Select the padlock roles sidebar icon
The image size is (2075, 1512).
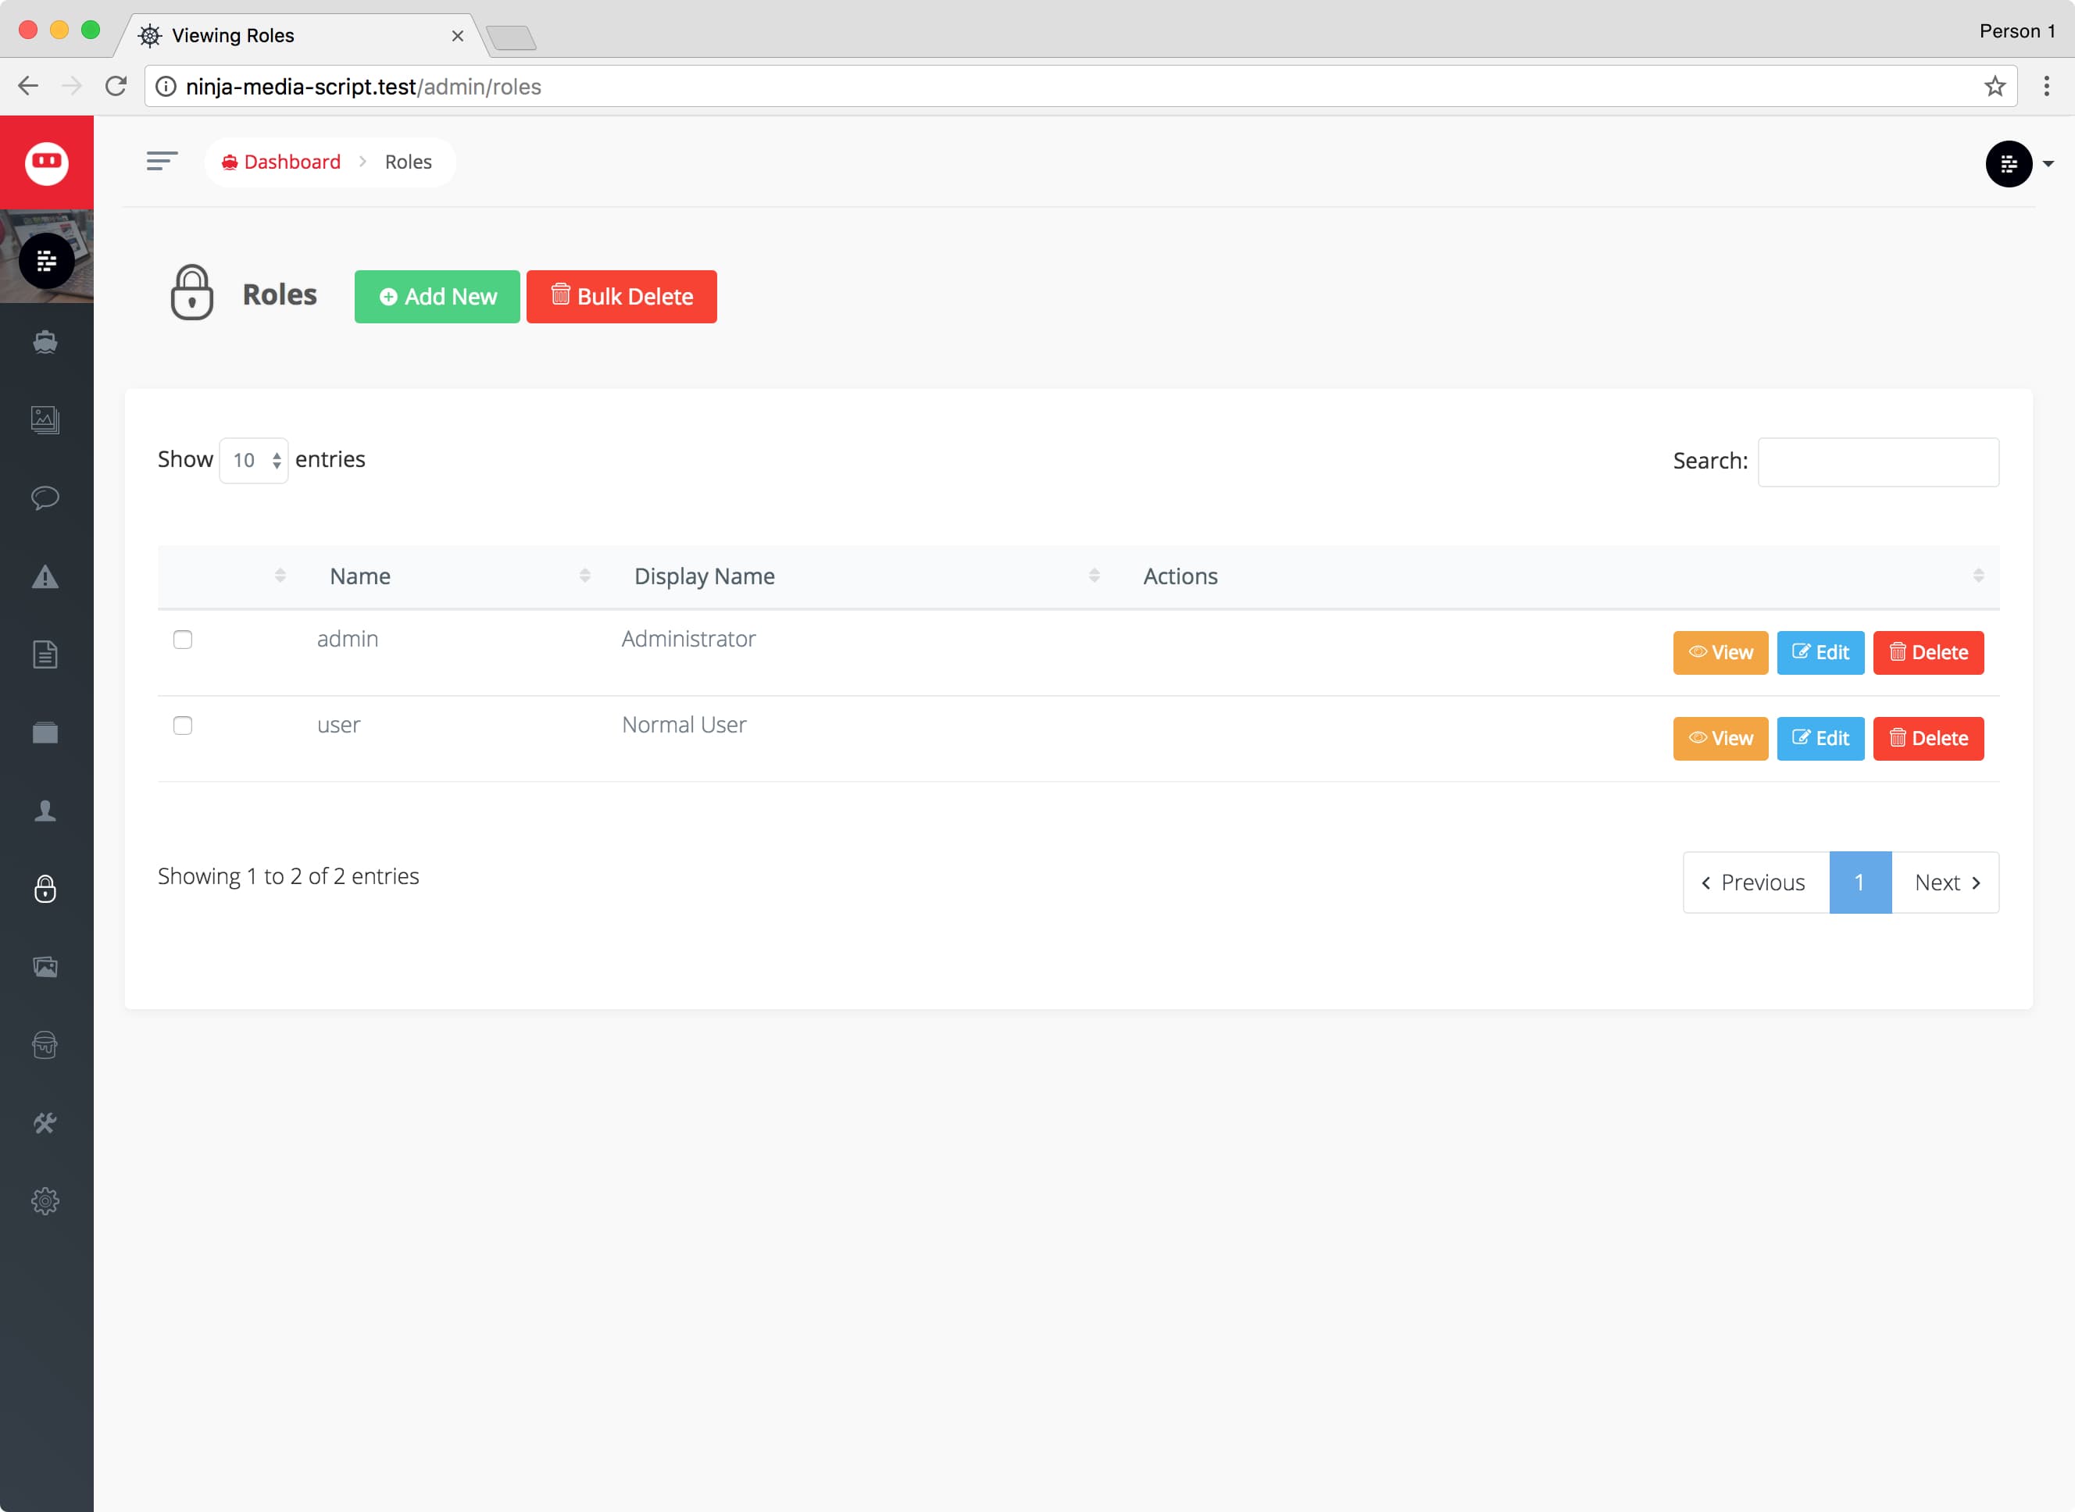click(x=45, y=889)
